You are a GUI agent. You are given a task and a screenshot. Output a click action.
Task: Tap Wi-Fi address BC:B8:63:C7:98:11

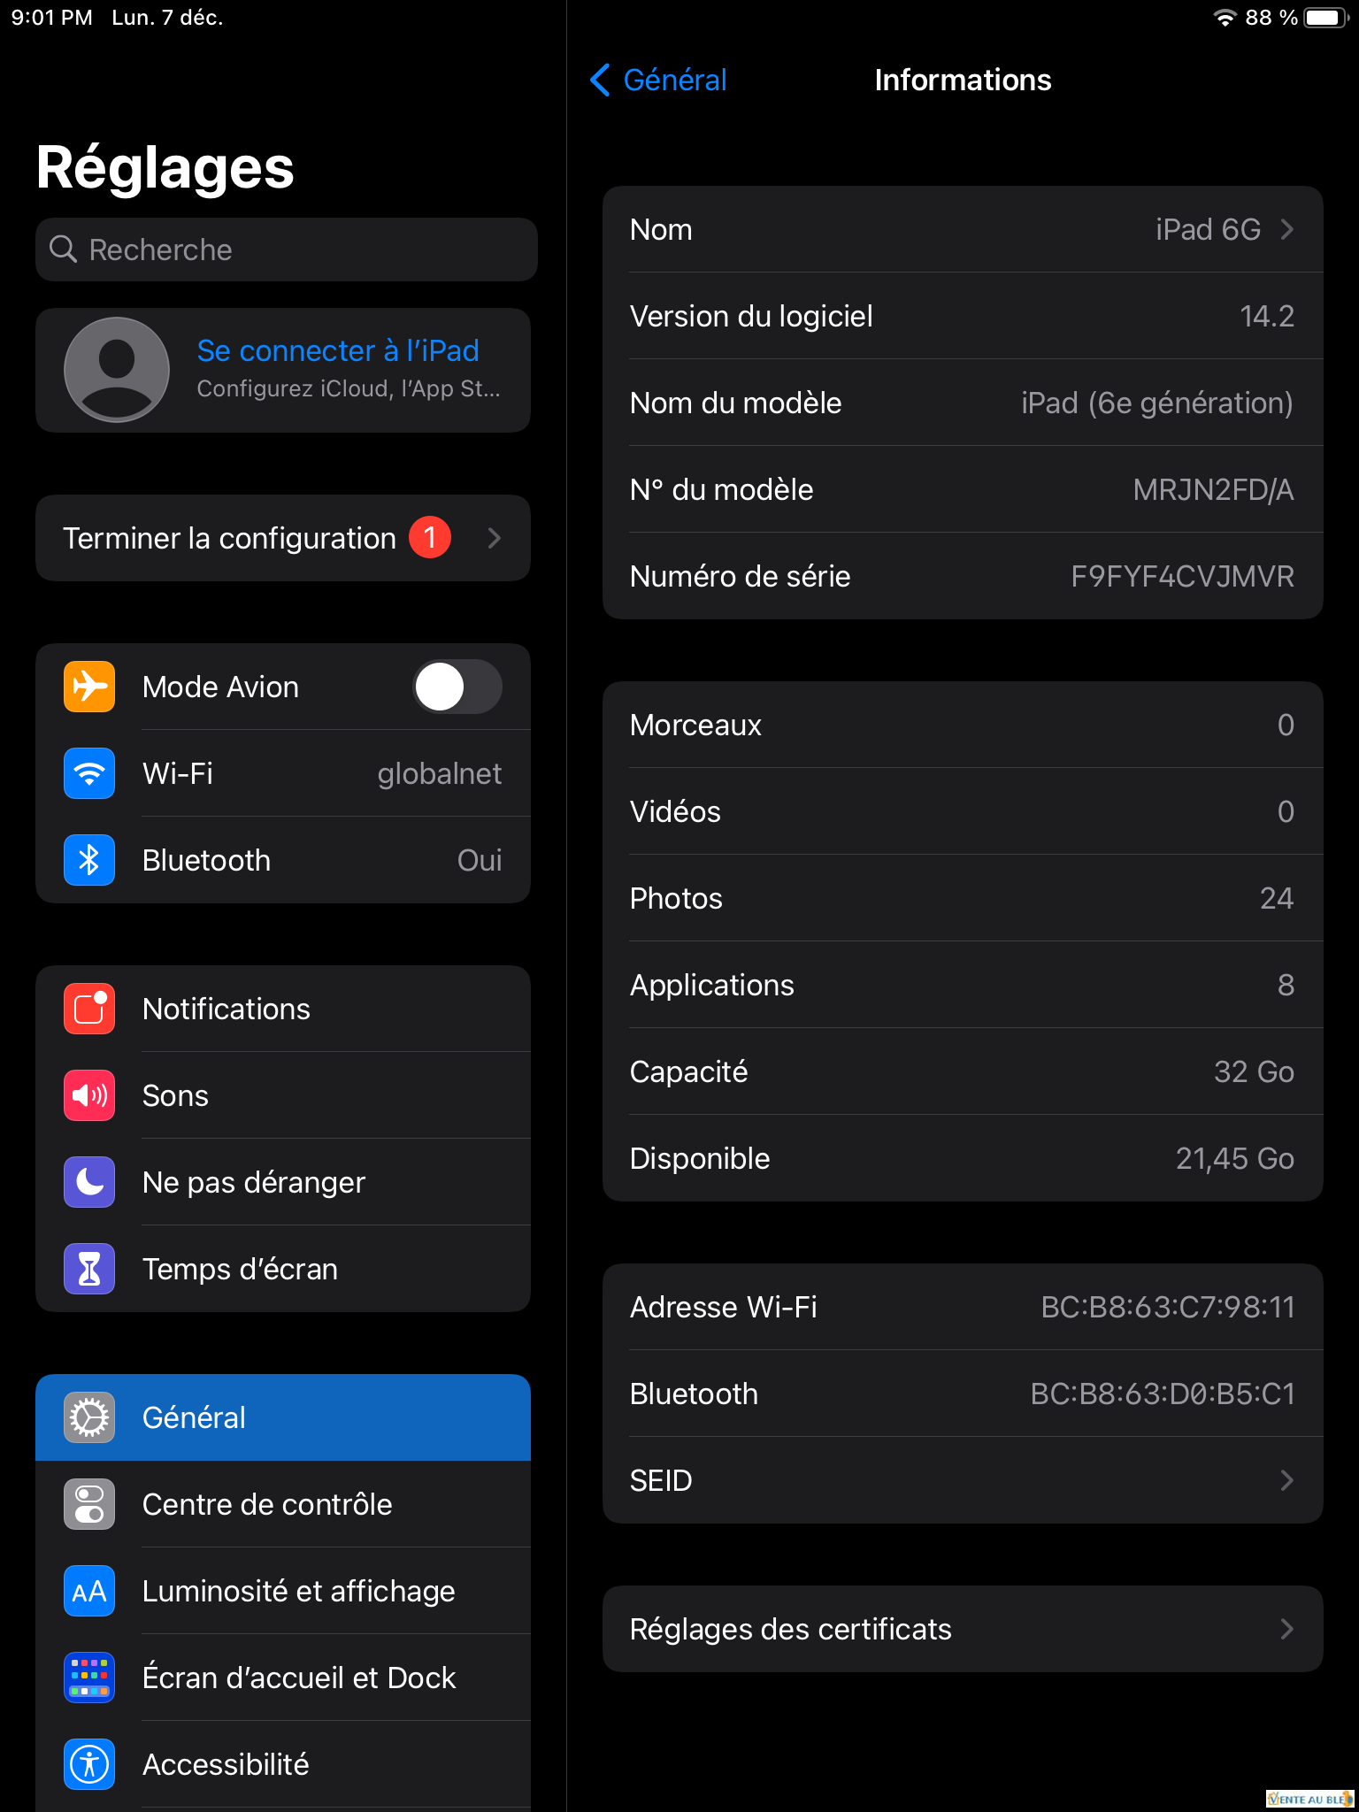click(1167, 1307)
